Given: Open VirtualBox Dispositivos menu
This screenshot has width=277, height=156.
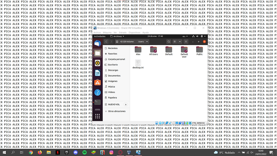Looking at the screenshot, I should (x=135, y=33).
